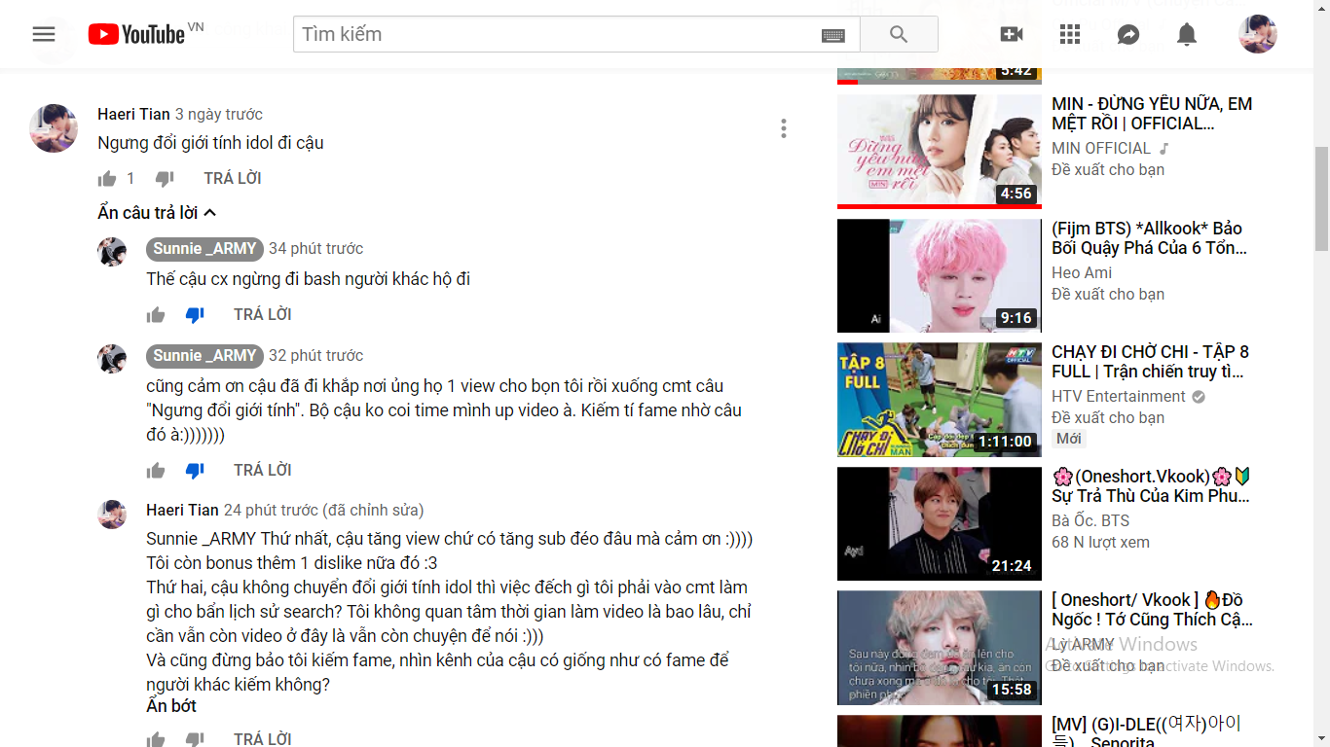The width and height of the screenshot is (1330, 747).
Task: Click the magnifier search button
Action: coord(899,34)
